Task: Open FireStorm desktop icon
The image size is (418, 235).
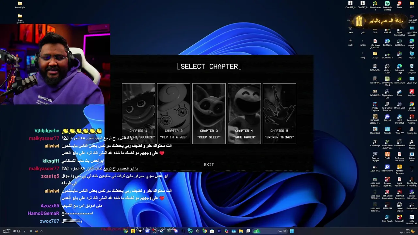Action: [x=387, y=42]
